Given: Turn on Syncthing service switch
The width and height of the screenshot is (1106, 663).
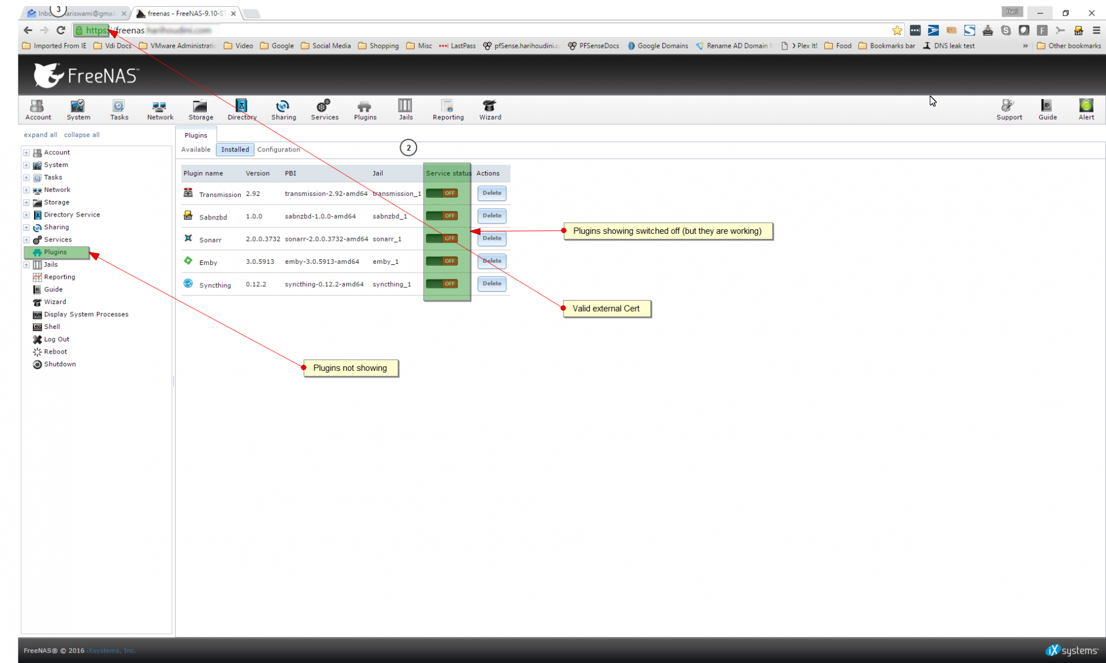Looking at the screenshot, I should 442,283.
